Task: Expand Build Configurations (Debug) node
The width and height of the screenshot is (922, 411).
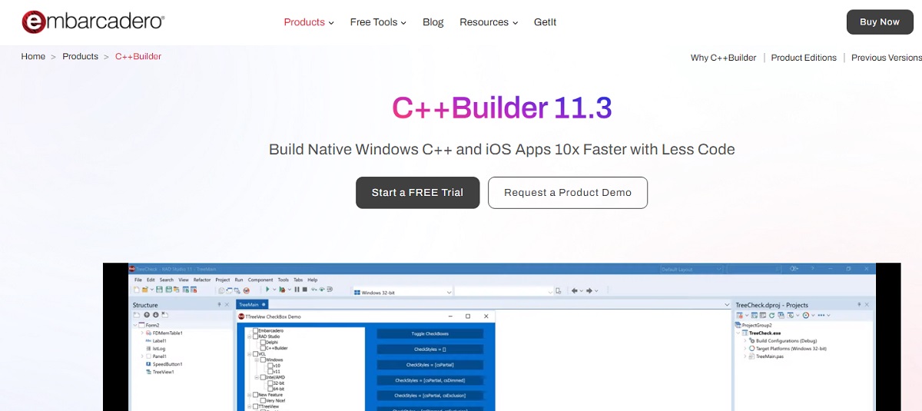Action: click(x=745, y=340)
